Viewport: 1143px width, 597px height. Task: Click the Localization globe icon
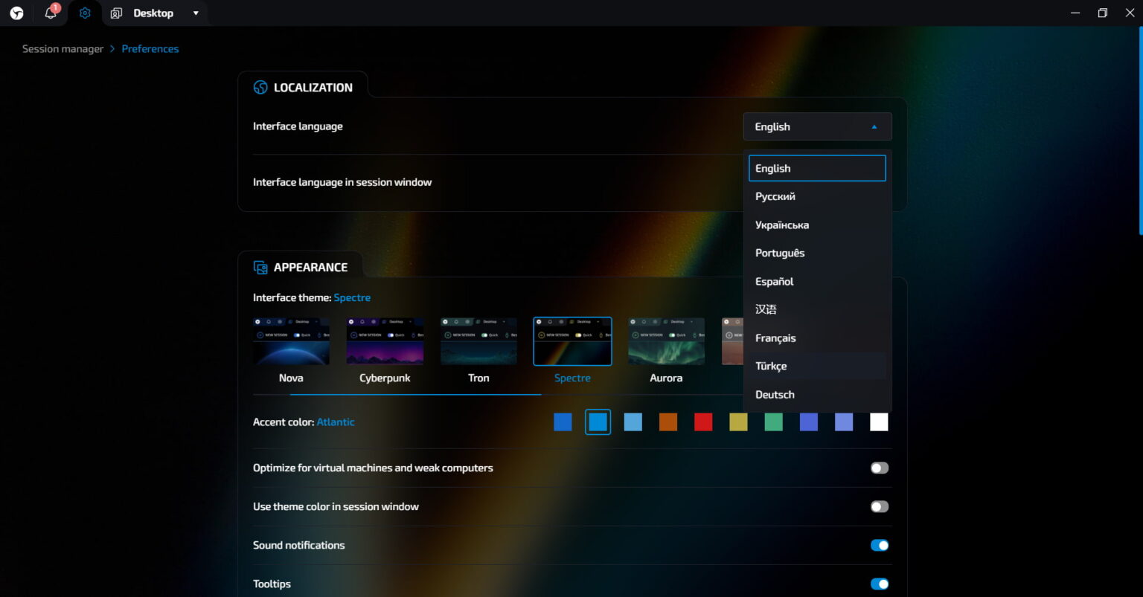[x=260, y=87]
